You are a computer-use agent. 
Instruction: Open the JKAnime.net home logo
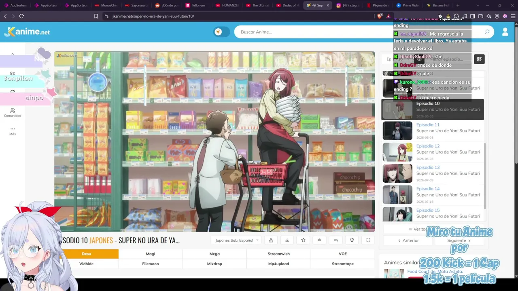tap(27, 32)
